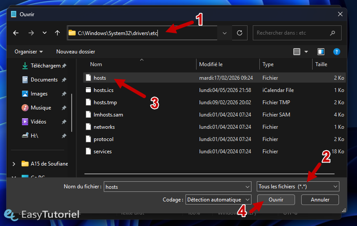Click the pin icon beside Vidéos
This screenshot has height=226, width=357.
click(64, 122)
